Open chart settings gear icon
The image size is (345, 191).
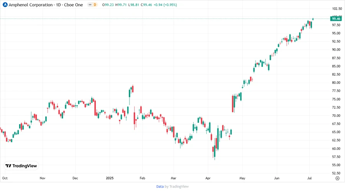[x=337, y=178]
